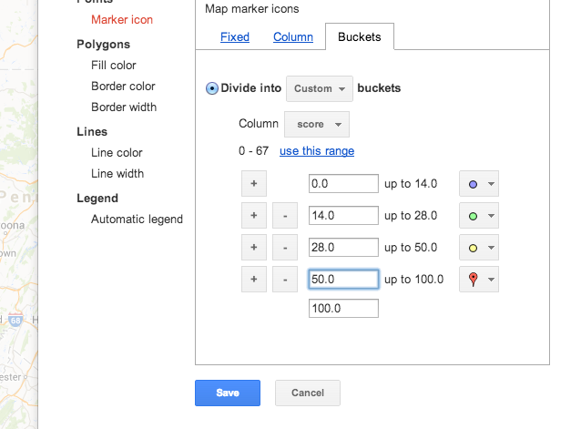Open the red pin marker picker
The image size is (581, 429).
479,280
